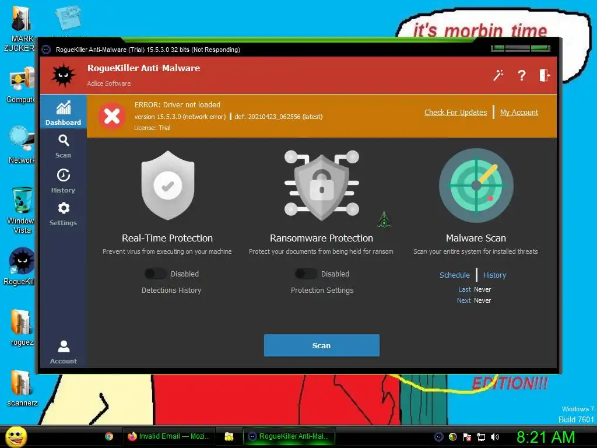Open the volume speaker tray icon
This screenshot has width=597, height=448.
click(x=495, y=437)
